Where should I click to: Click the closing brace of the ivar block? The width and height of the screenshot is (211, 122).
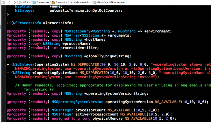click(8, 15)
